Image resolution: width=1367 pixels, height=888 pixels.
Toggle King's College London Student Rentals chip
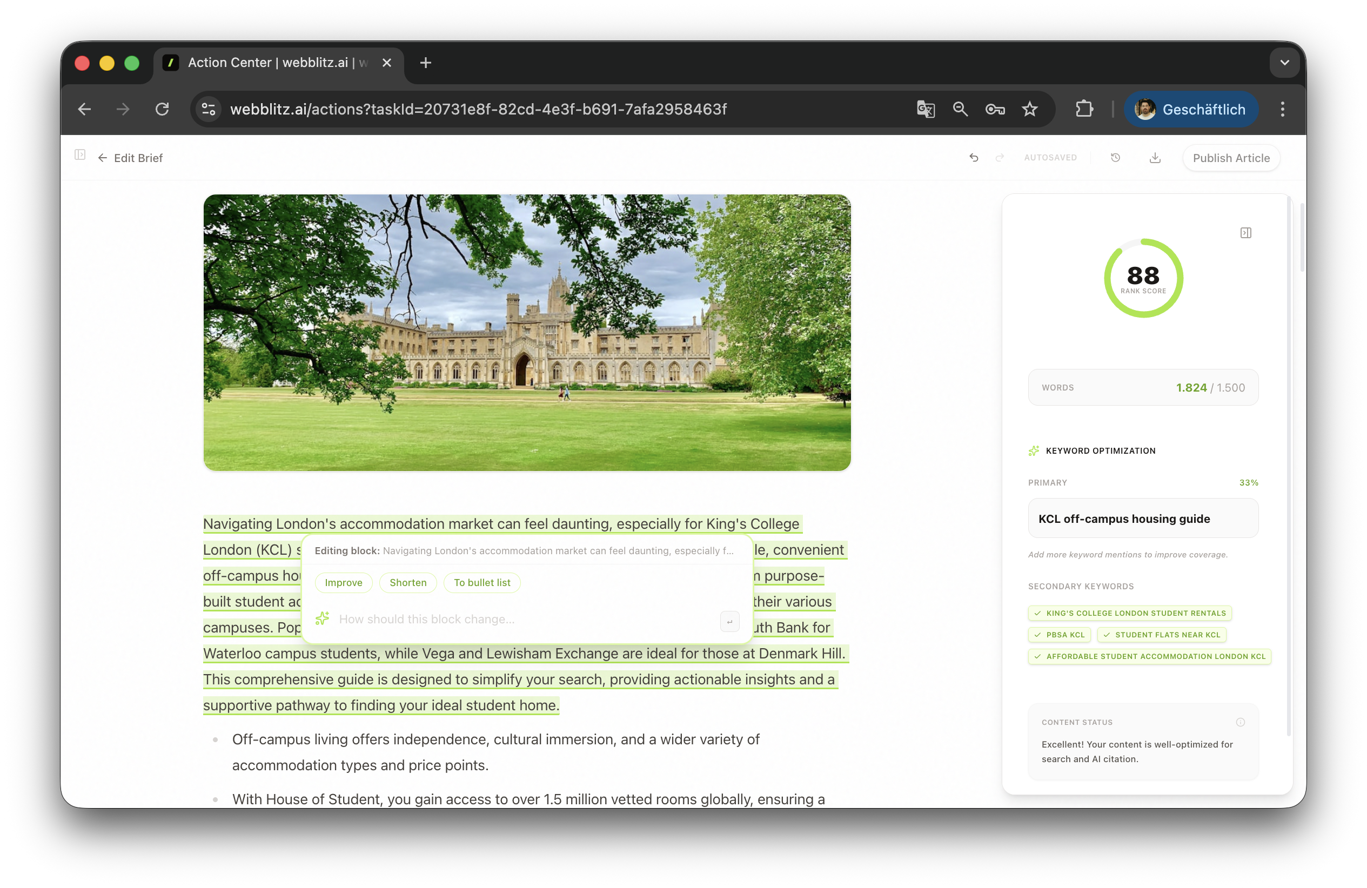pyautogui.click(x=1129, y=613)
